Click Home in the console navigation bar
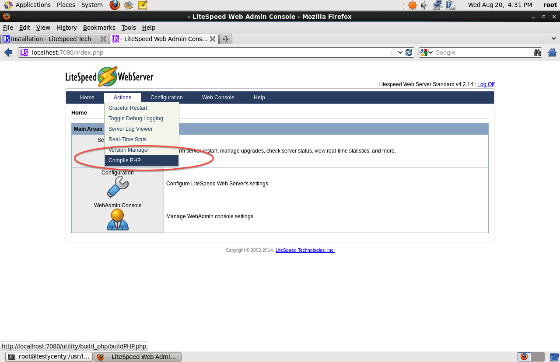560x362 pixels. (87, 97)
